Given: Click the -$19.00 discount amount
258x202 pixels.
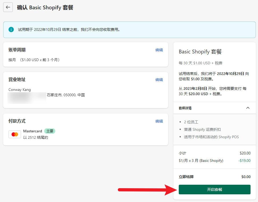Looking at the screenshot, I should pyautogui.click(x=244, y=161).
